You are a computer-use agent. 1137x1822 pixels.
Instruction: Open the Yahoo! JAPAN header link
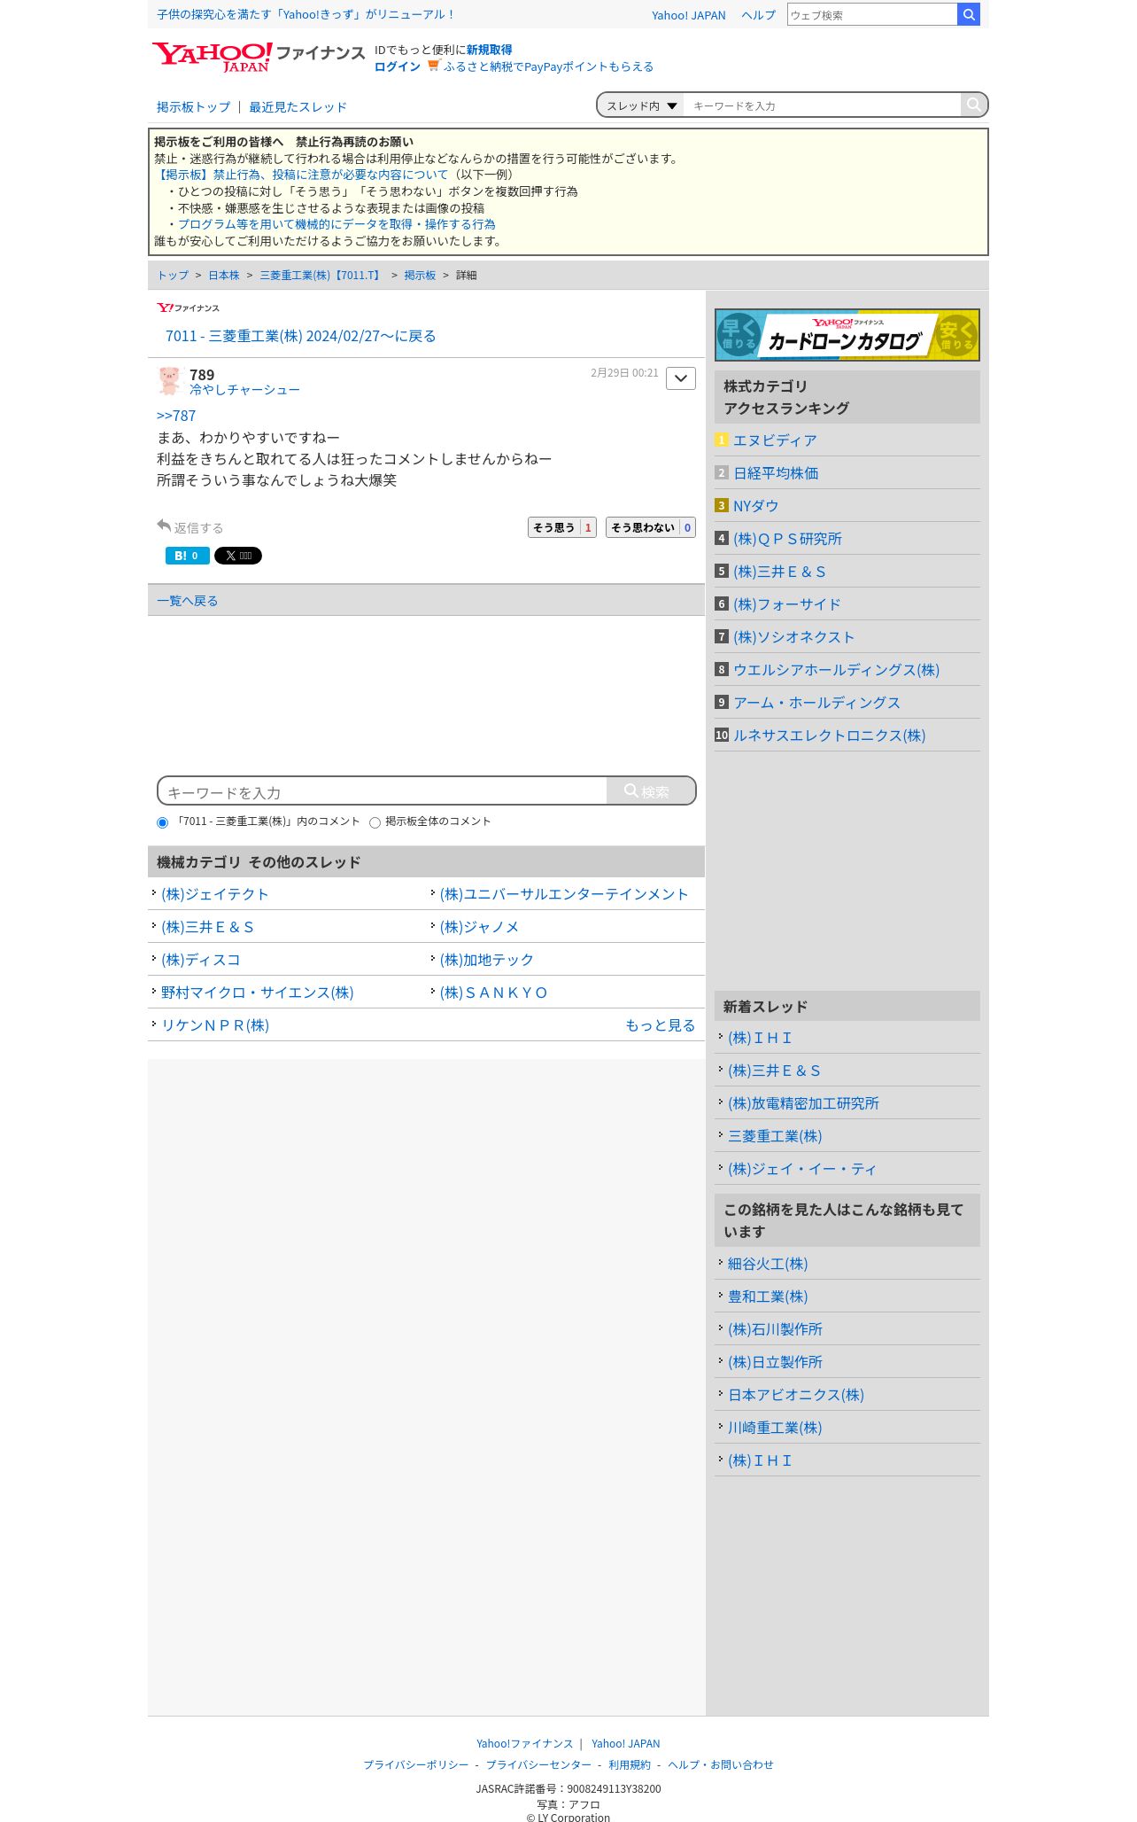tap(688, 15)
